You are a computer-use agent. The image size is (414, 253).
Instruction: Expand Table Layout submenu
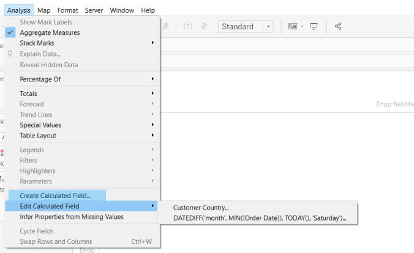[82, 136]
